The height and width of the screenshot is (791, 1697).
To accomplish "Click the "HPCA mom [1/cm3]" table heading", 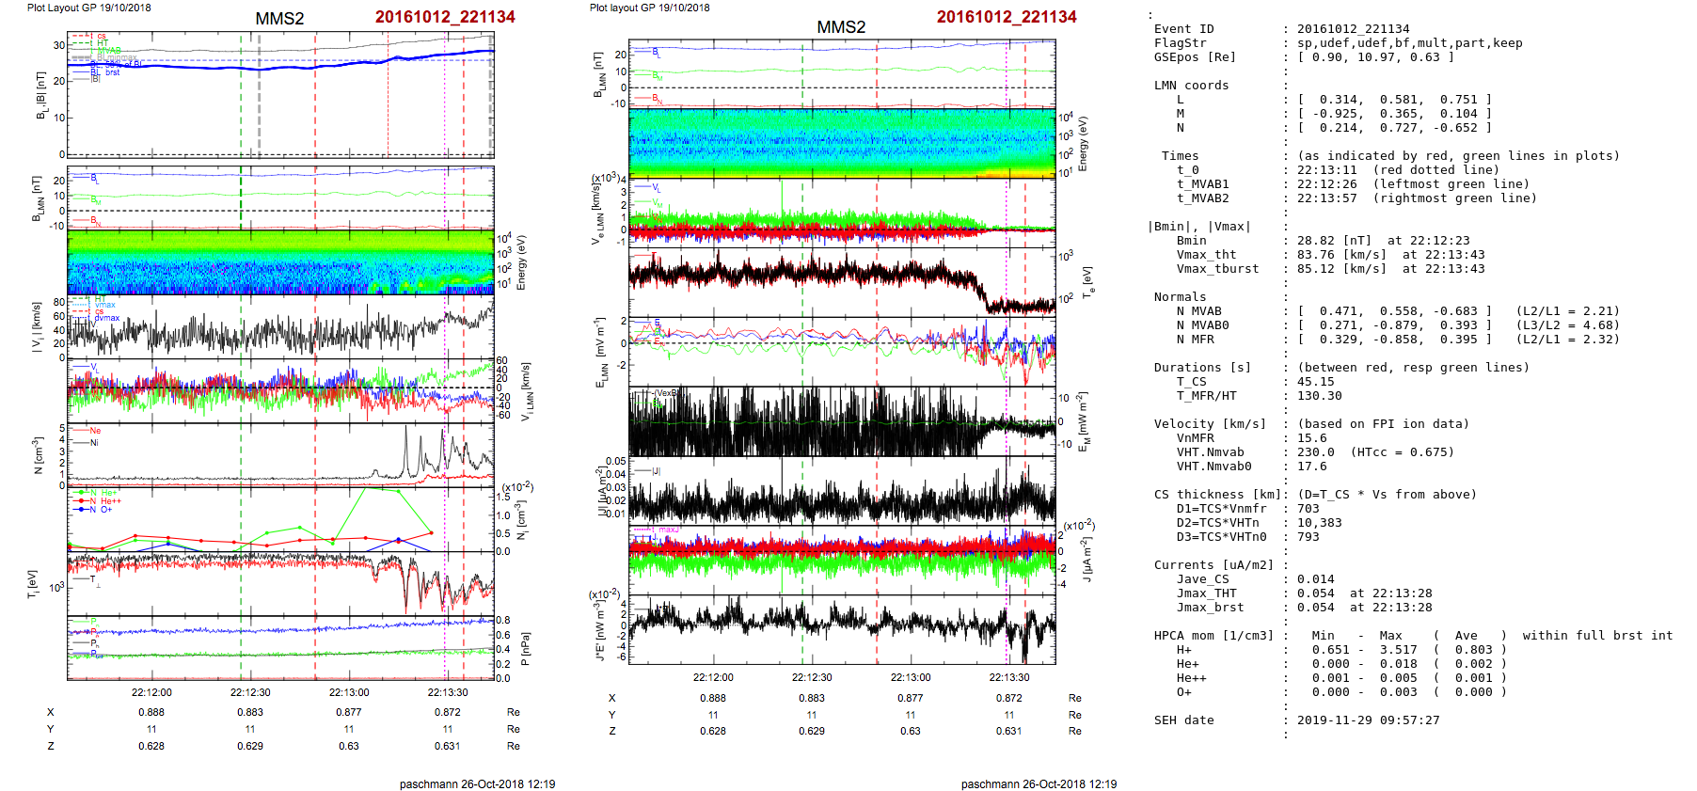I will point(1213,636).
